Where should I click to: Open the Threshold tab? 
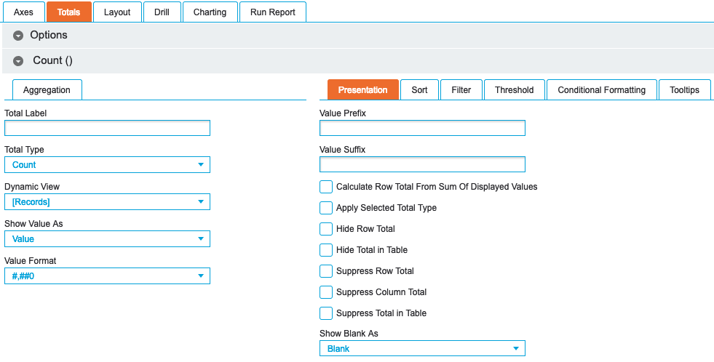(x=514, y=90)
